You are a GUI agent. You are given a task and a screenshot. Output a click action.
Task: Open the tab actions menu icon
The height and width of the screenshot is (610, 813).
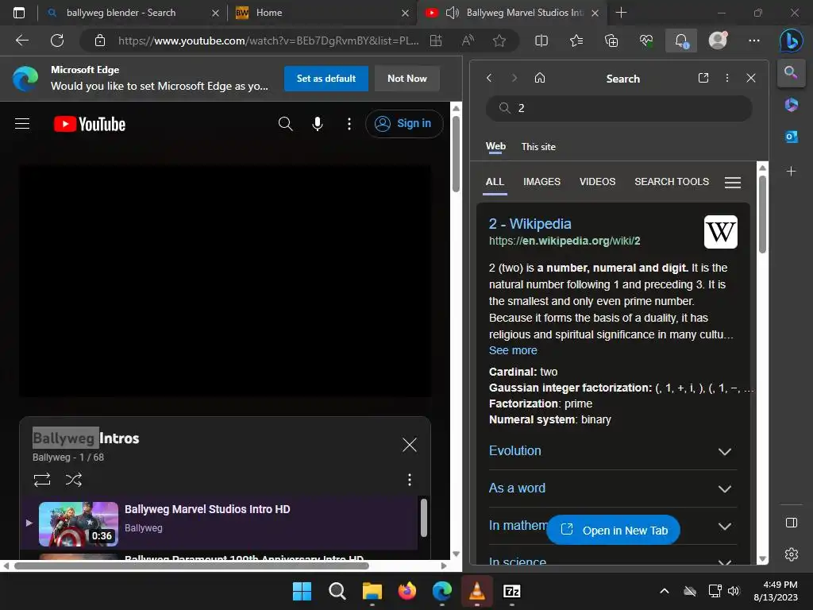coord(19,13)
